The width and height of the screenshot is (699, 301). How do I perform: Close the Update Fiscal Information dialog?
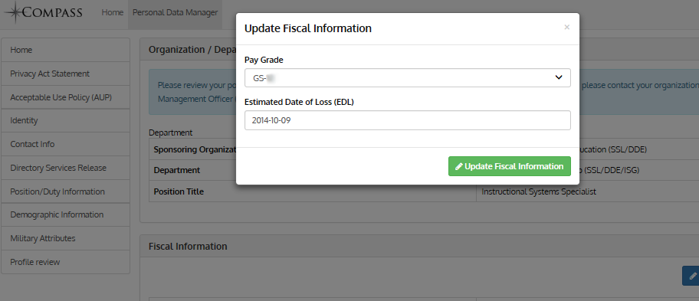(x=566, y=27)
